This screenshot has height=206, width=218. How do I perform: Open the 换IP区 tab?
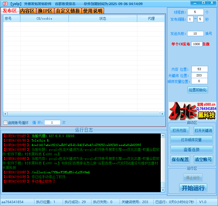(45, 11)
